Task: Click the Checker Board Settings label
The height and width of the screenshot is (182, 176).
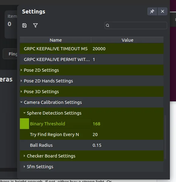Action: (51, 156)
